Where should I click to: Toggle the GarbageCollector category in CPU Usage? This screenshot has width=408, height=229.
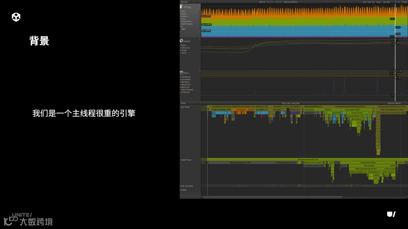click(x=186, y=21)
